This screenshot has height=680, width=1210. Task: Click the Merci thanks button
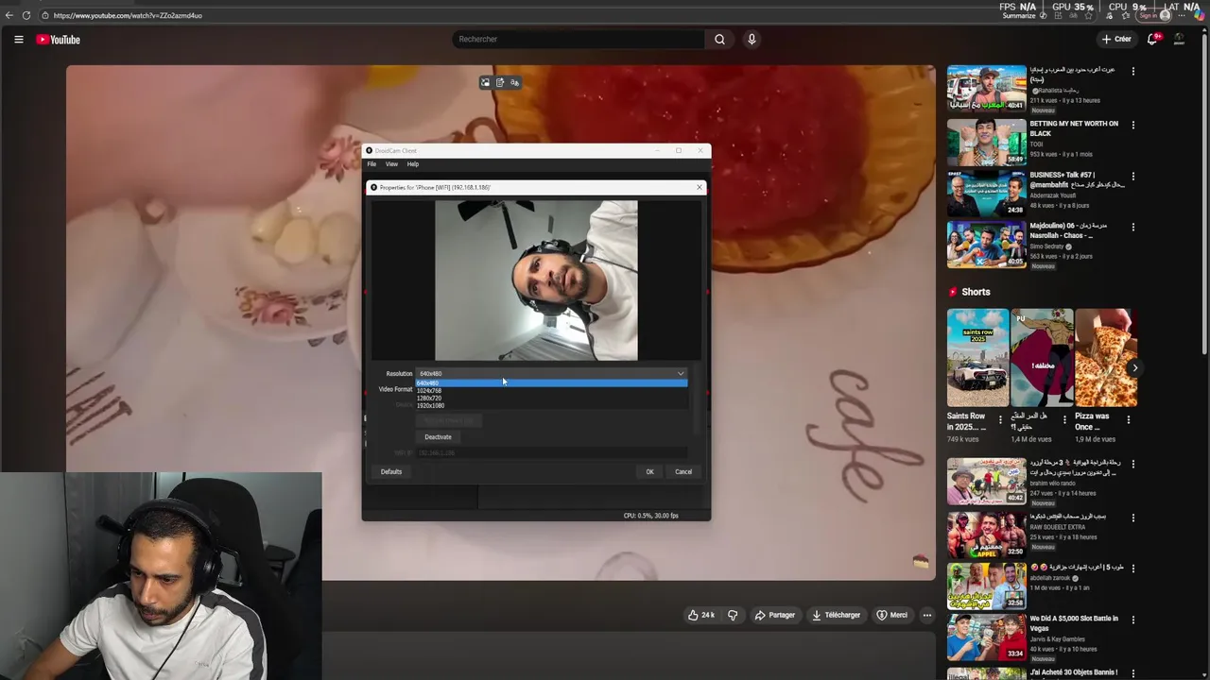(891, 615)
